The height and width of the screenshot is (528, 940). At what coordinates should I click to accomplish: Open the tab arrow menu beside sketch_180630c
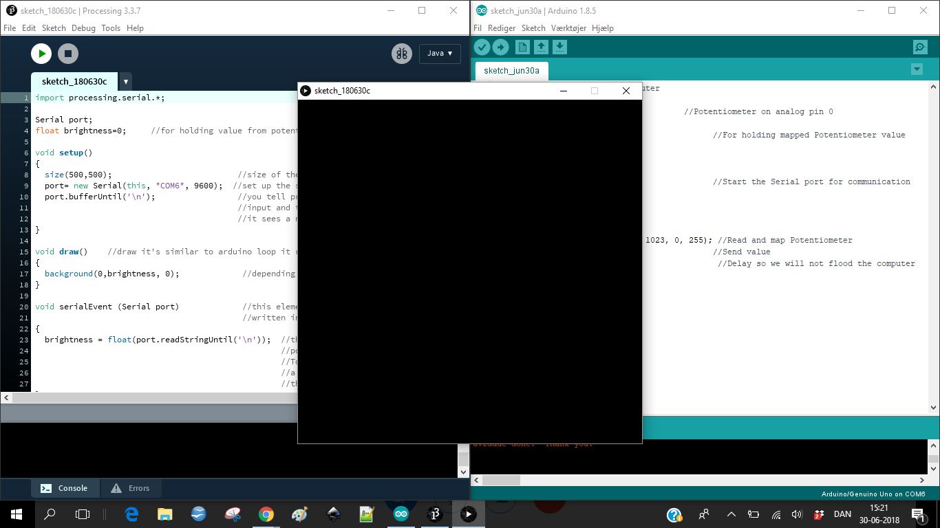click(125, 81)
